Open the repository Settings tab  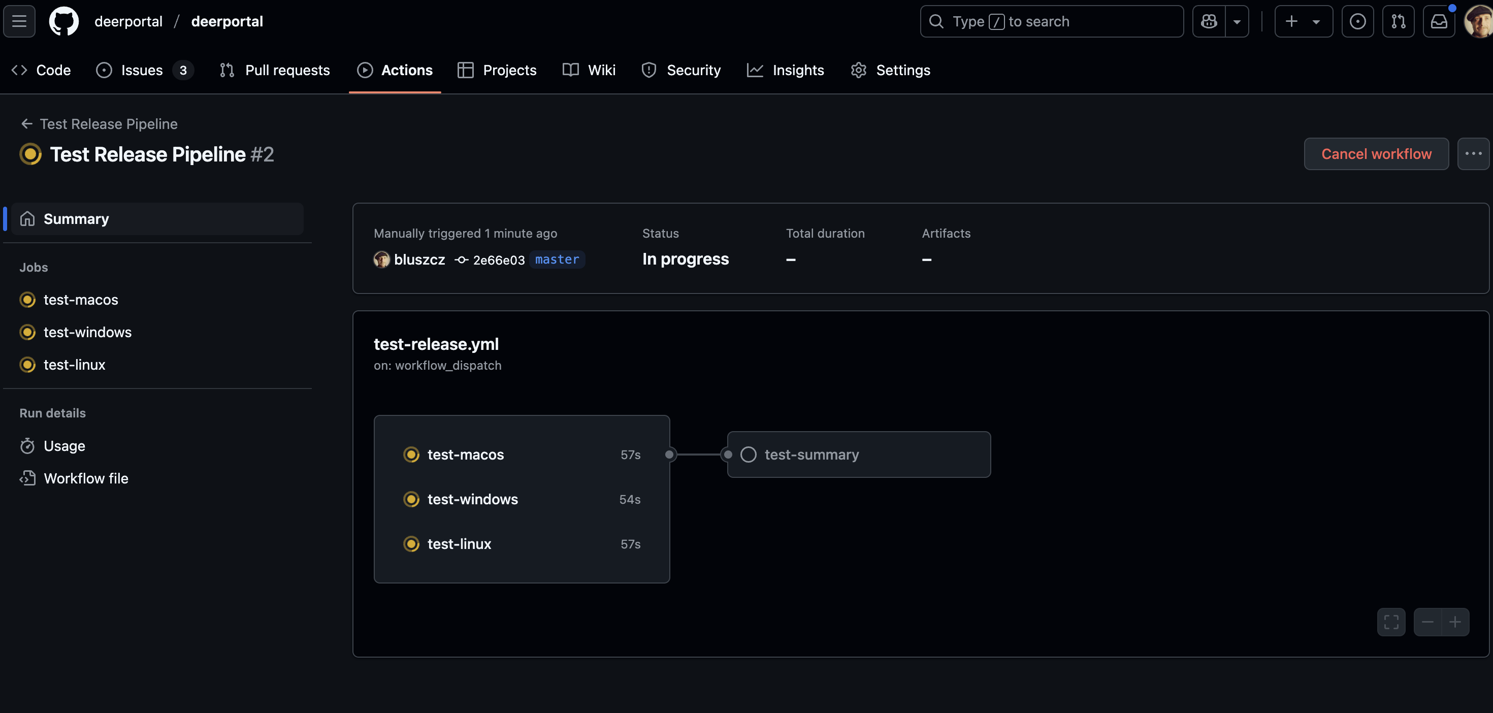[890, 70]
